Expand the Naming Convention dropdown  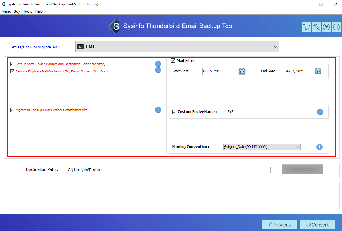(262, 147)
